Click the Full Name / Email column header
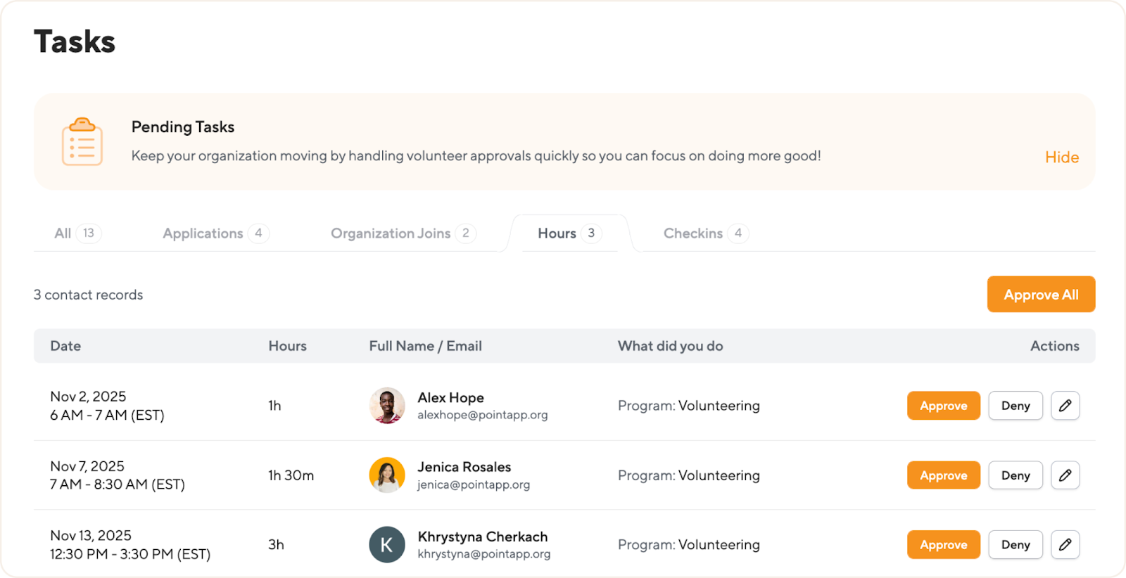Viewport: 1126px width, 578px height. click(x=425, y=346)
